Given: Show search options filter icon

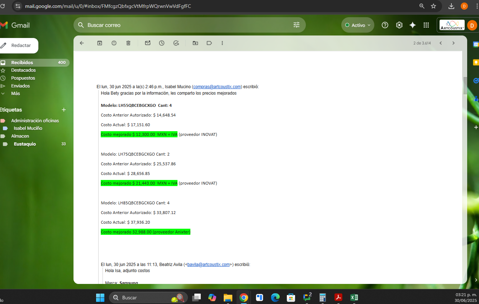Looking at the screenshot, I should pyautogui.click(x=297, y=25).
